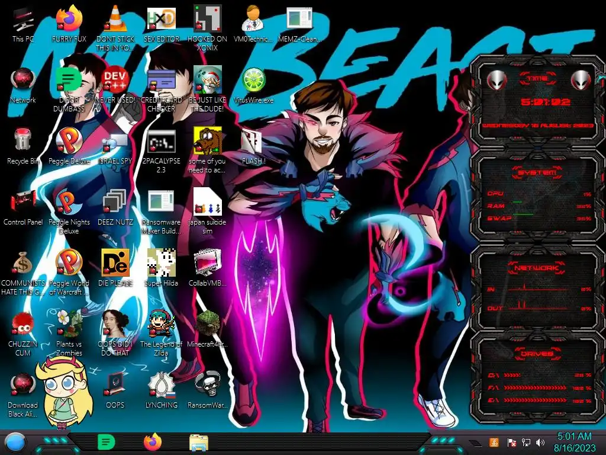Launch Firefox from the taskbar
This screenshot has width=606, height=455.
point(153,442)
